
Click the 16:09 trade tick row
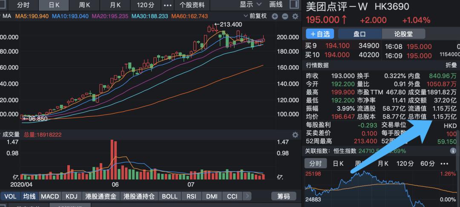[422, 55]
